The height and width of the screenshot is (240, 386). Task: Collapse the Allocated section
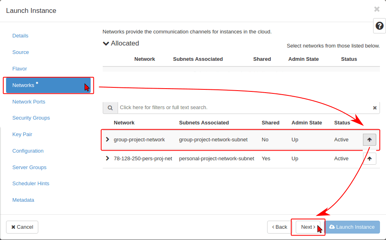[x=106, y=43]
